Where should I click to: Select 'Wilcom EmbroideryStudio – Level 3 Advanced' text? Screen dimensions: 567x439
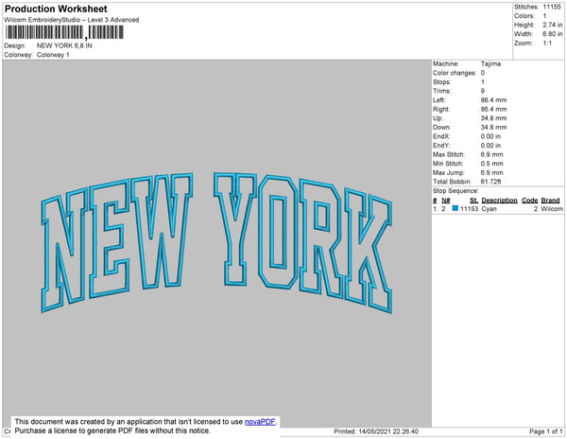click(x=72, y=20)
